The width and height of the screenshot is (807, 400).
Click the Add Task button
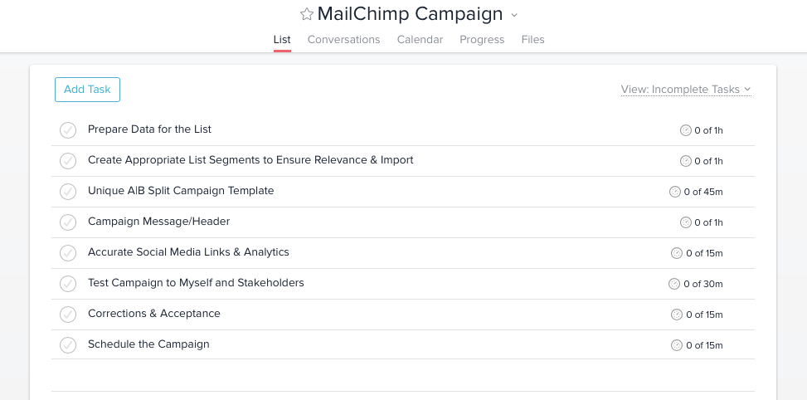(x=87, y=90)
